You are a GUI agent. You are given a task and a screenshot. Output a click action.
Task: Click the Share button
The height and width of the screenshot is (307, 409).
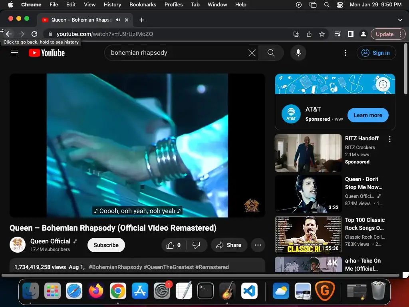[229, 245]
